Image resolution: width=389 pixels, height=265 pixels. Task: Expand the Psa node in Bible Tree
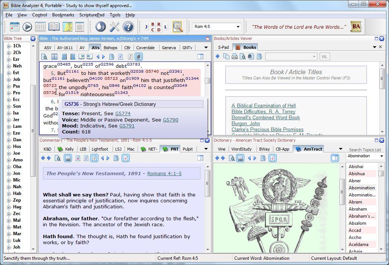[9, 86]
